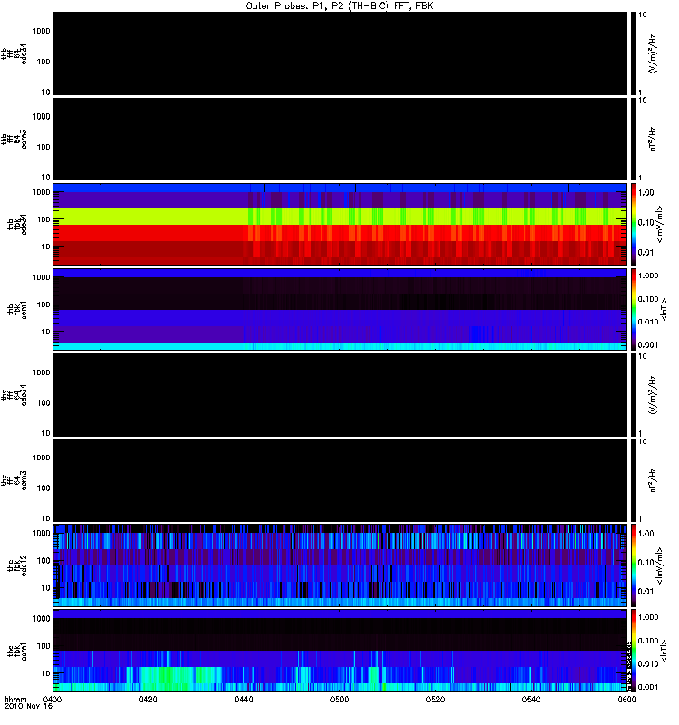Click the black color bar beside thc fff scm3
Image resolution: width=679 pixels, height=725 pixels.
633,480
